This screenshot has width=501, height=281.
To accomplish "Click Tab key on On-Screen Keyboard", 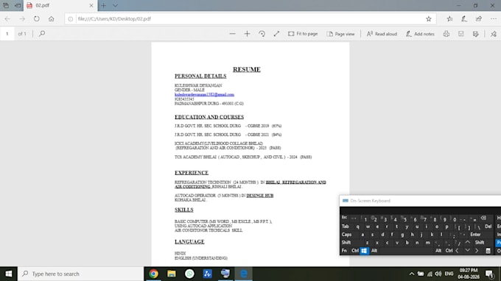I will pyautogui.click(x=346, y=227).
